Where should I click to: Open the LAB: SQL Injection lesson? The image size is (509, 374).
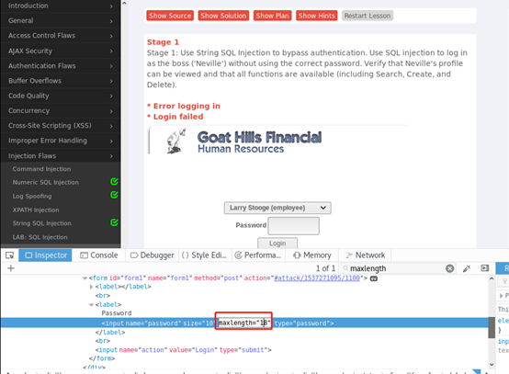[x=40, y=237]
